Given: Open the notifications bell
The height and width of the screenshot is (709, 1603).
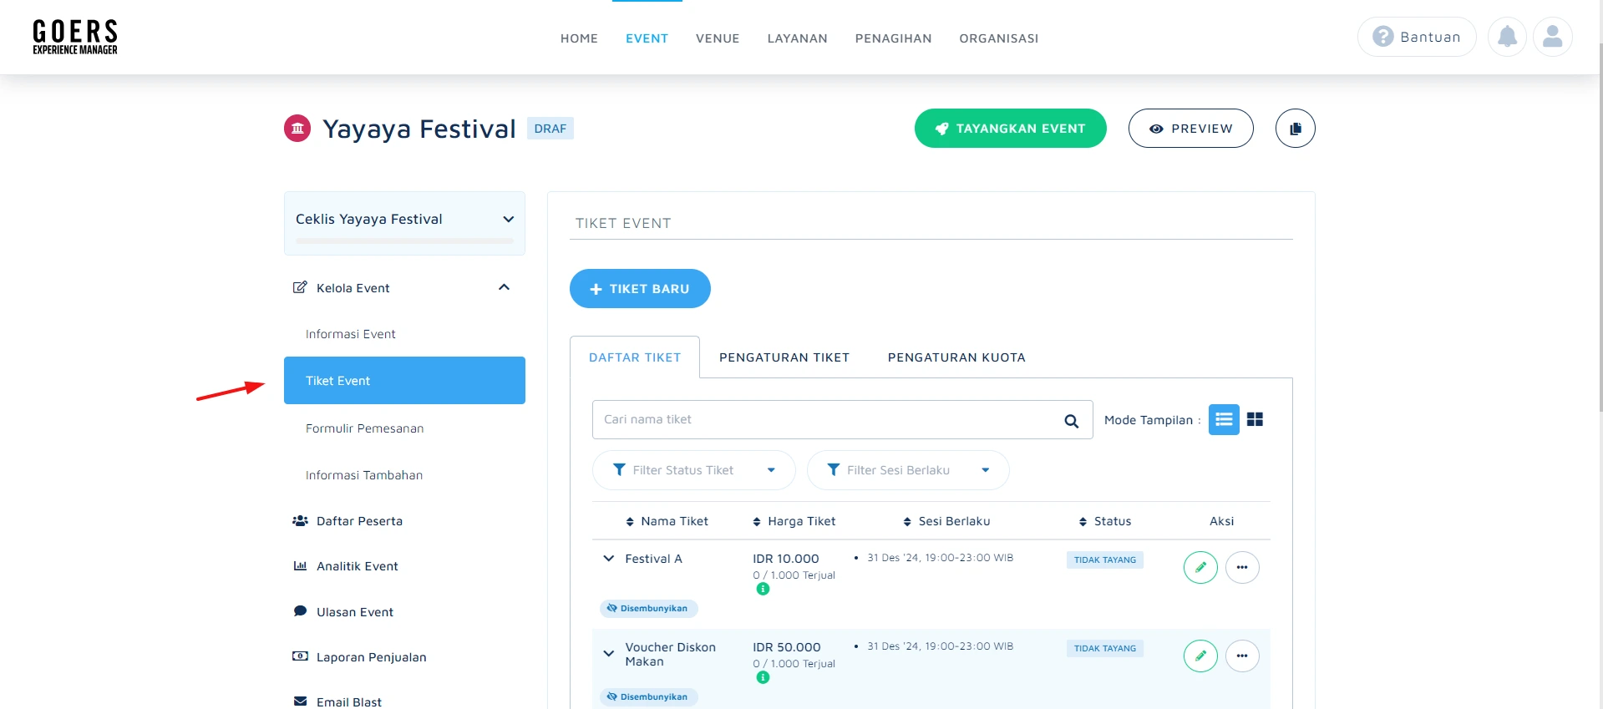Looking at the screenshot, I should click(1507, 37).
